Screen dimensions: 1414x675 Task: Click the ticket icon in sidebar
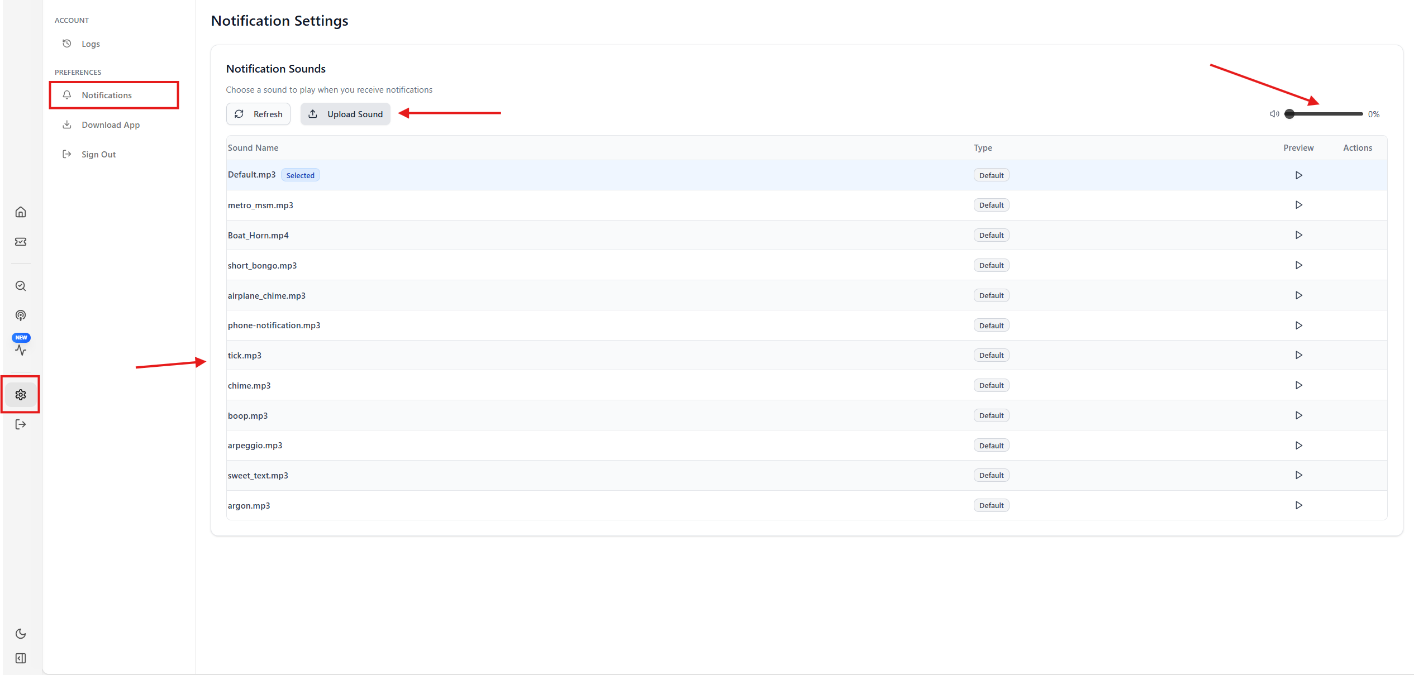[21, 242]
